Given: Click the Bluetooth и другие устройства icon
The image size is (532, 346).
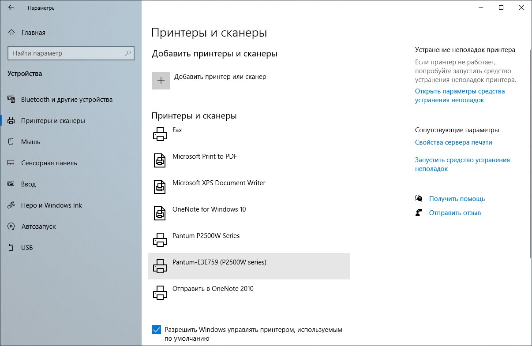Looking at the screenshot, I should tap(11, 100).
